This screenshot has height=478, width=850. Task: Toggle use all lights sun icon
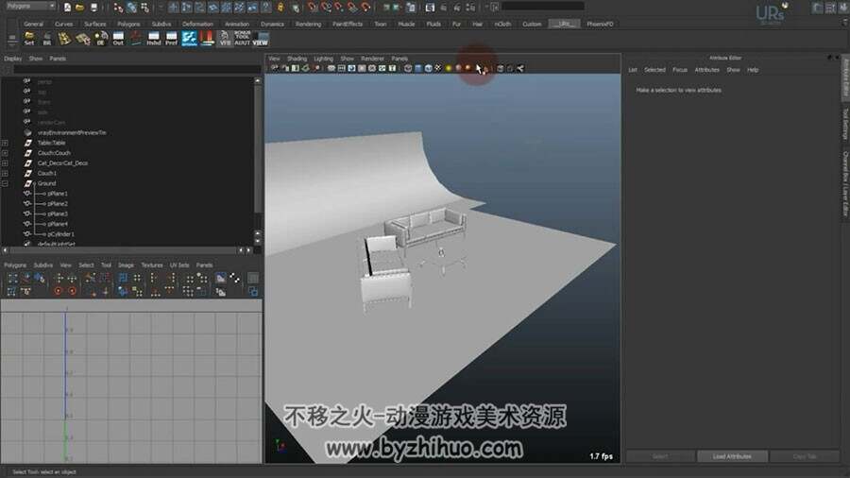449,68
